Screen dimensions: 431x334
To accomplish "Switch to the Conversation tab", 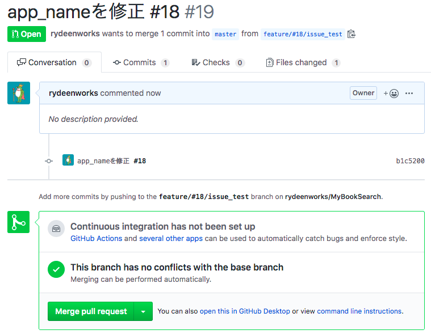I will pyautogui.click(x=55, y=62).
